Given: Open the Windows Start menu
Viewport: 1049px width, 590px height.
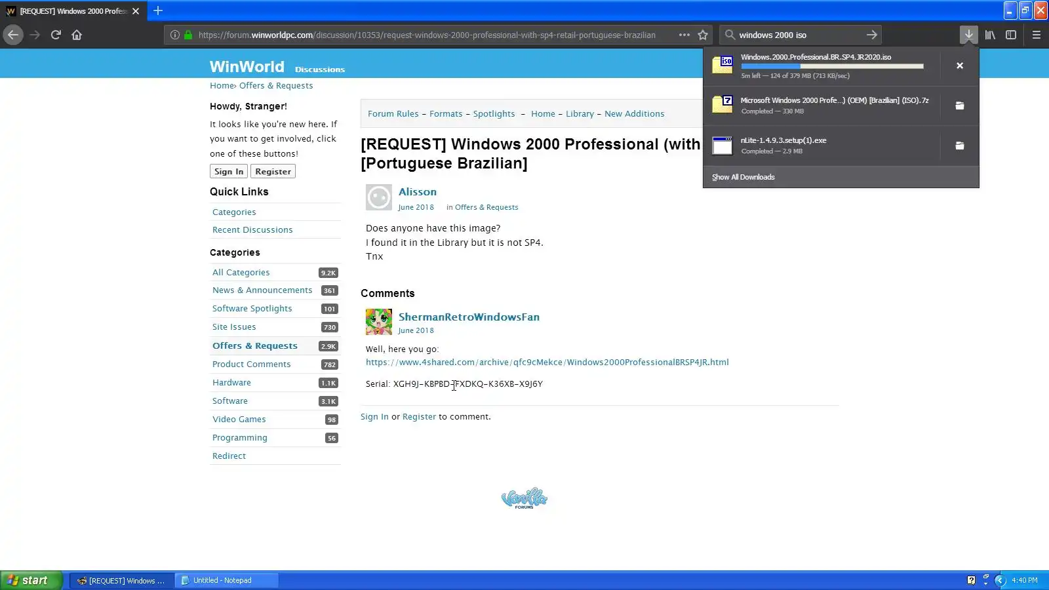Looking at the screenshot, I should click(x=31, y=580).
